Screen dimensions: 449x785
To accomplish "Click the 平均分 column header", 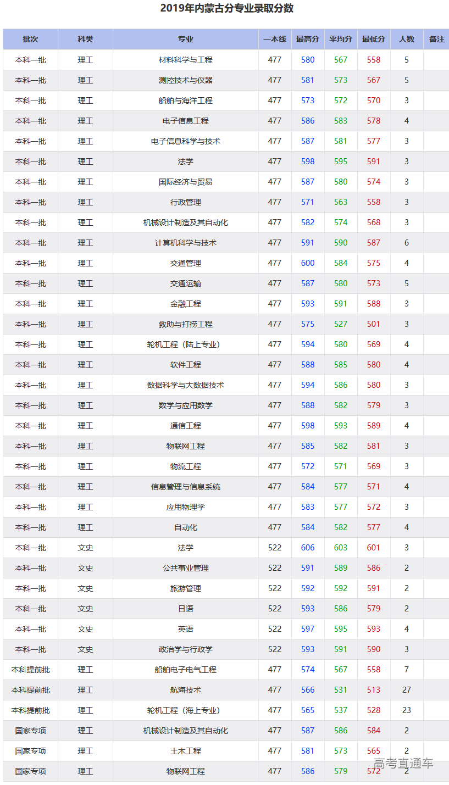I will point(341,40).
